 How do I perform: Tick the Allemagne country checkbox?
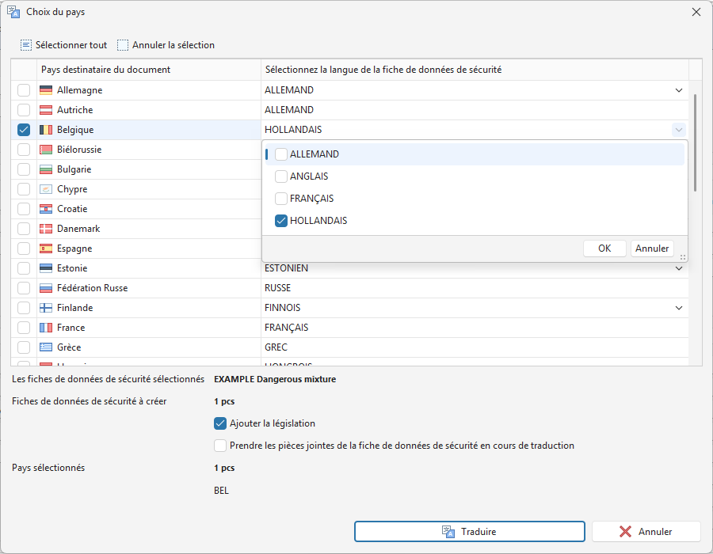click(x=24, y=90)
